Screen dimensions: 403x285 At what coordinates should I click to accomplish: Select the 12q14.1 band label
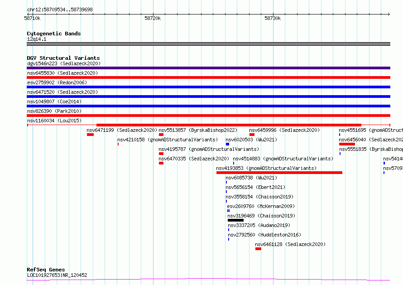[37, 39]
